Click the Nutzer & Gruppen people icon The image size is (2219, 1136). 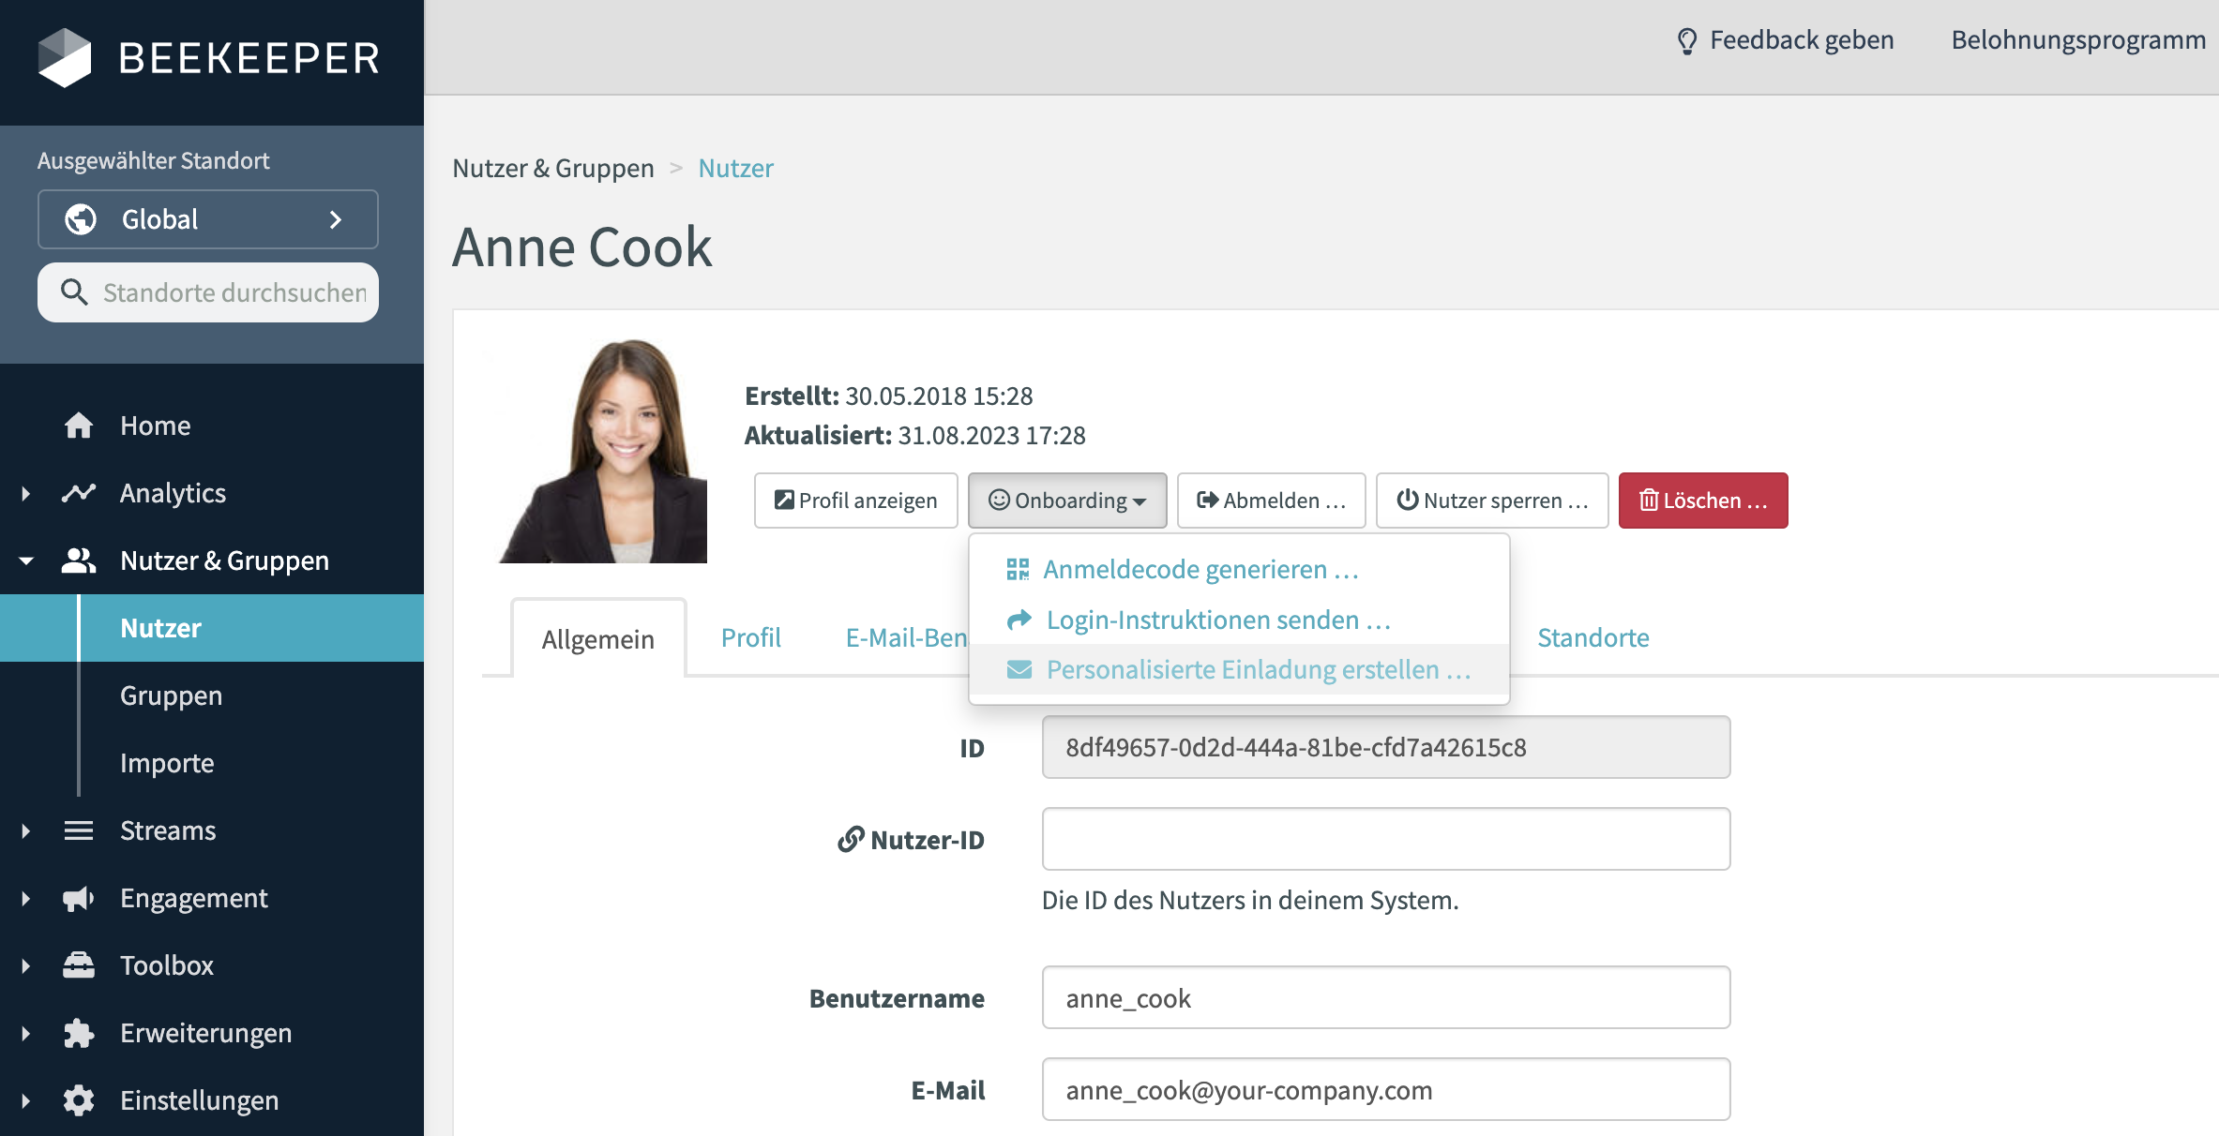(x=78, y=560)
